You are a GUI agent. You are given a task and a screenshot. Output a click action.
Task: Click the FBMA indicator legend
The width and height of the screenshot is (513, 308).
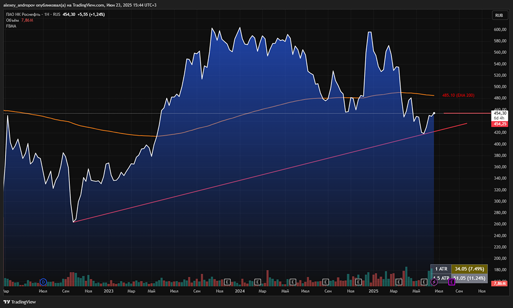tap(11, 26)
